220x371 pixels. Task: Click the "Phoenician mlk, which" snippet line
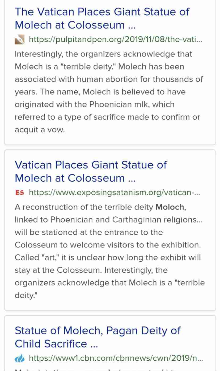[x=95, y=104]
